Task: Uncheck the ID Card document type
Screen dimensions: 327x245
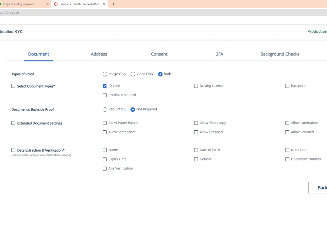Action: [105, 86]
